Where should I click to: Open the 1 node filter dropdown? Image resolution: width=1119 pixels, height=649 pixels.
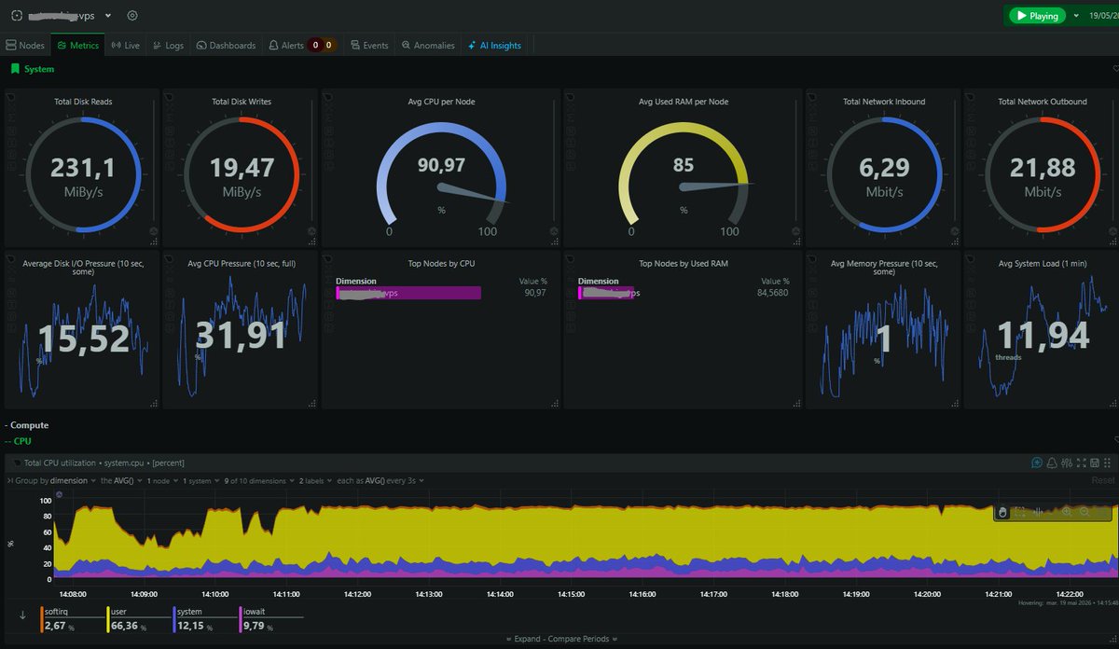coord(163,481)
